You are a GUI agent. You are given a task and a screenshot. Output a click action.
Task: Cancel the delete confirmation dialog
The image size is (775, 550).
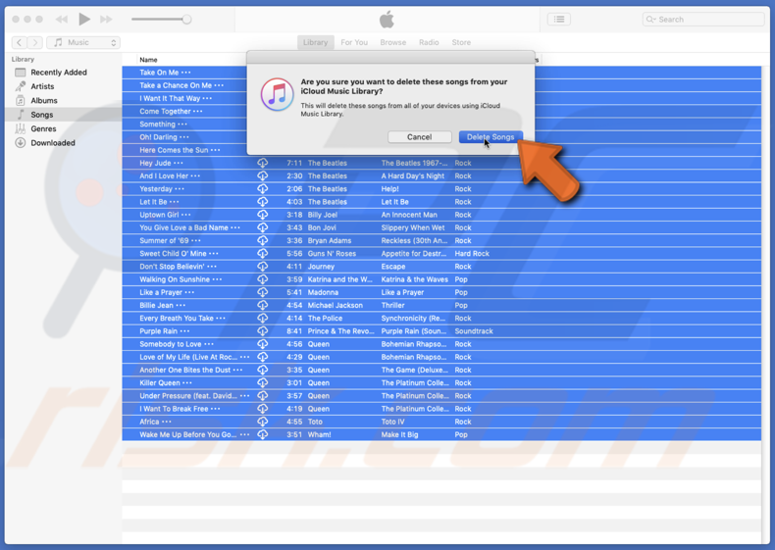point(419,137)
